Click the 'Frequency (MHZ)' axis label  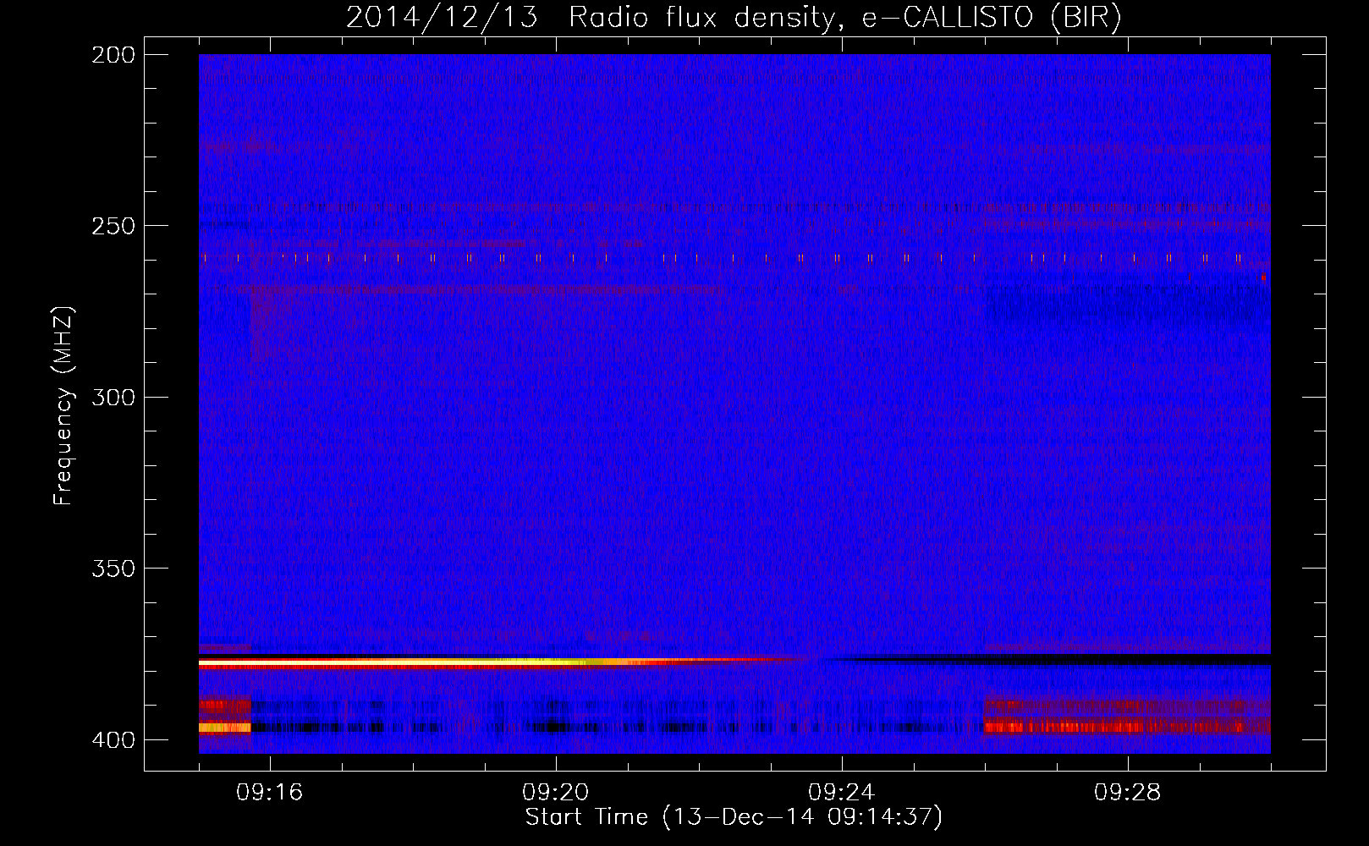[x=63, y=405]
